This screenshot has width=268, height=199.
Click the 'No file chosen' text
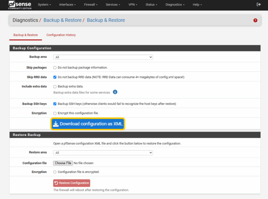click(83, 163)
